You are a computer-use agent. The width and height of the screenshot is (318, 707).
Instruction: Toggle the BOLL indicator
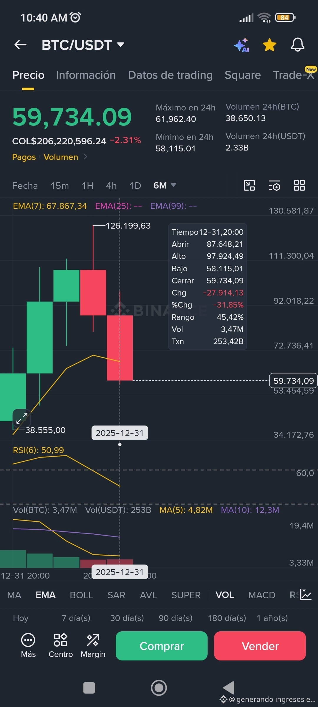point(81,595)
